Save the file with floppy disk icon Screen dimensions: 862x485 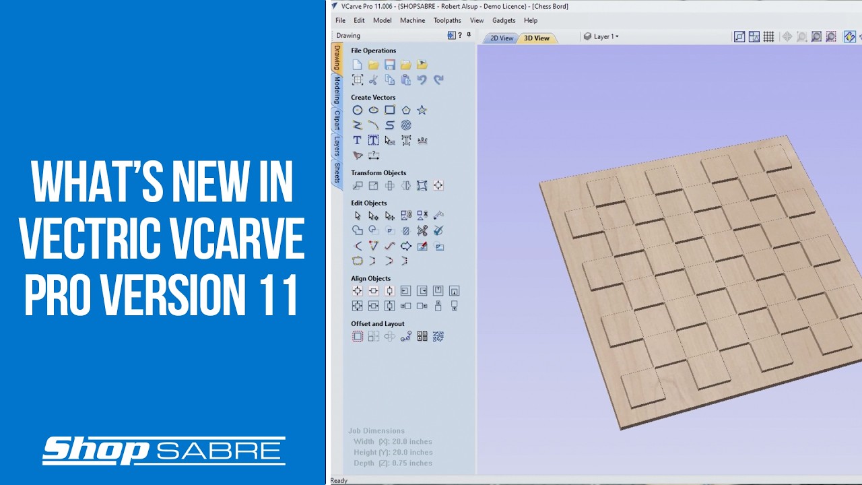[x=389, y=65]
